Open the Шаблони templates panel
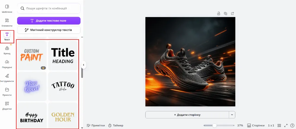This screenshot has height=129, width=296. coord(7,9)
